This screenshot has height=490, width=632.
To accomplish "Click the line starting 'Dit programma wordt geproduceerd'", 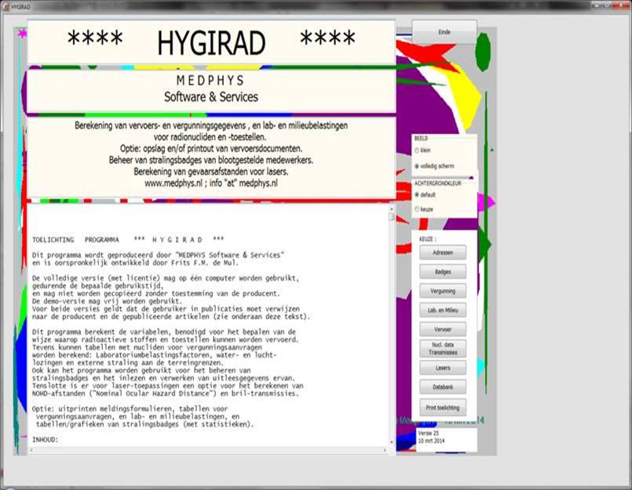I will pyautogui.click(x=158, y=255).
